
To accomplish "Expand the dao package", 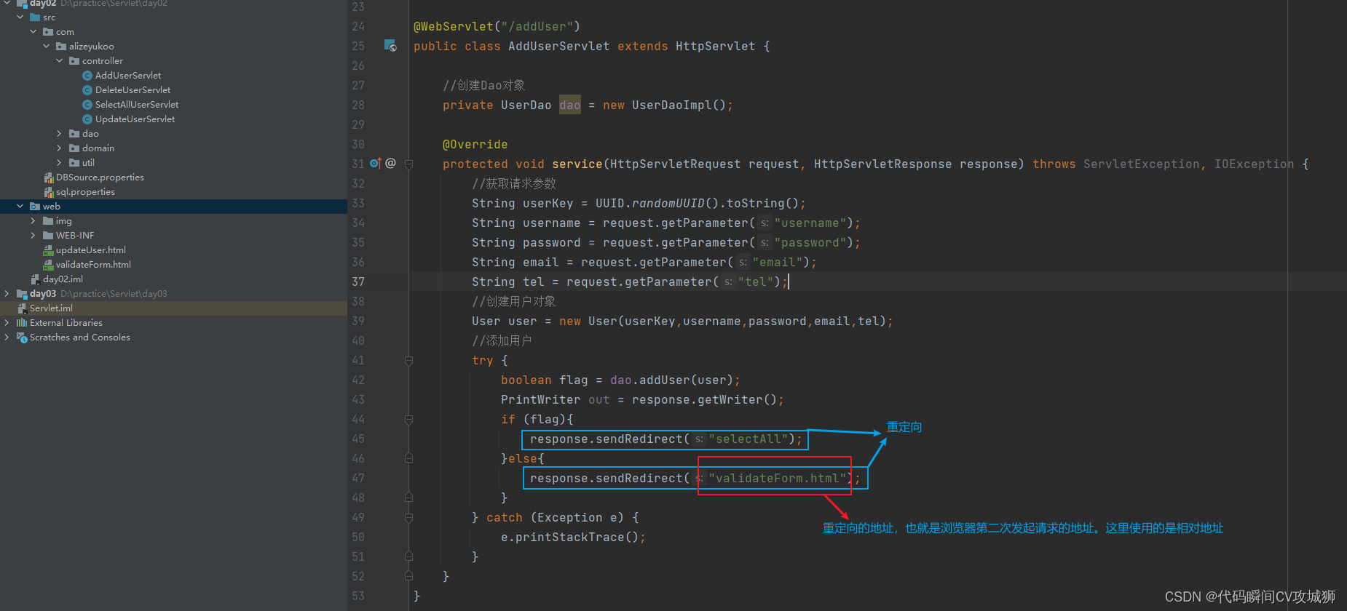I will pyautogui.click(x=60, y=134).
